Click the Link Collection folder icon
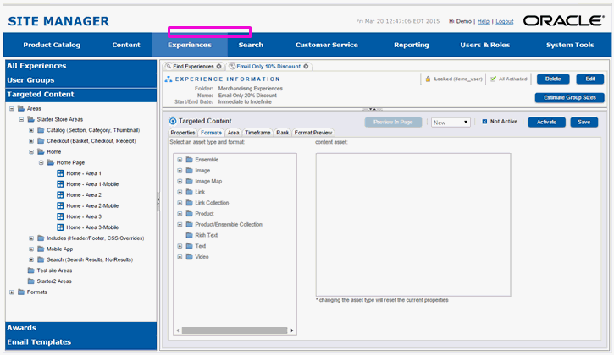 tap(190, 203)
